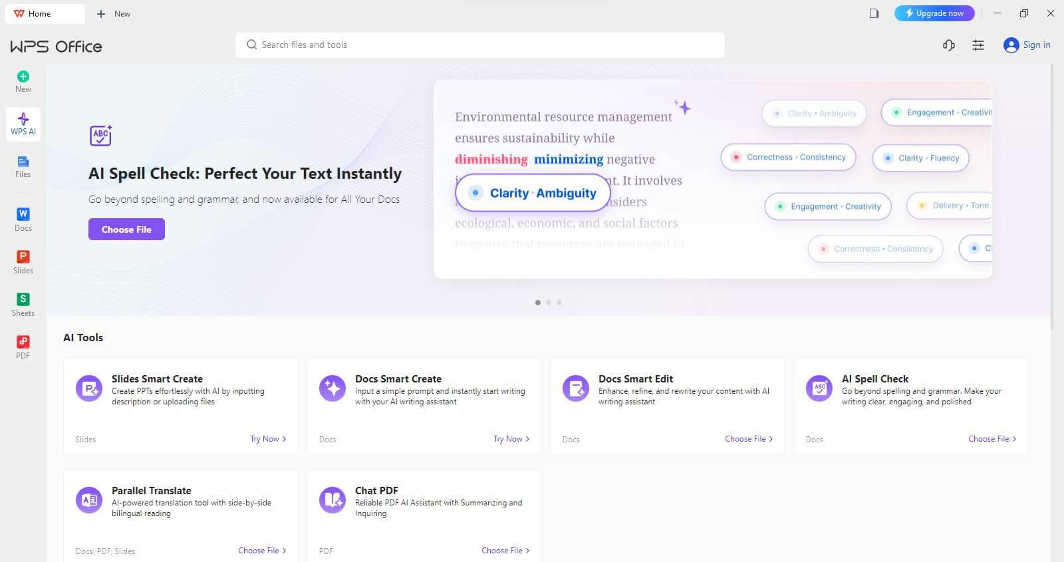The width and height of the screenshot is (1064, 562).
Task: Focus the Search files and tools field
Action: [479, 45]
